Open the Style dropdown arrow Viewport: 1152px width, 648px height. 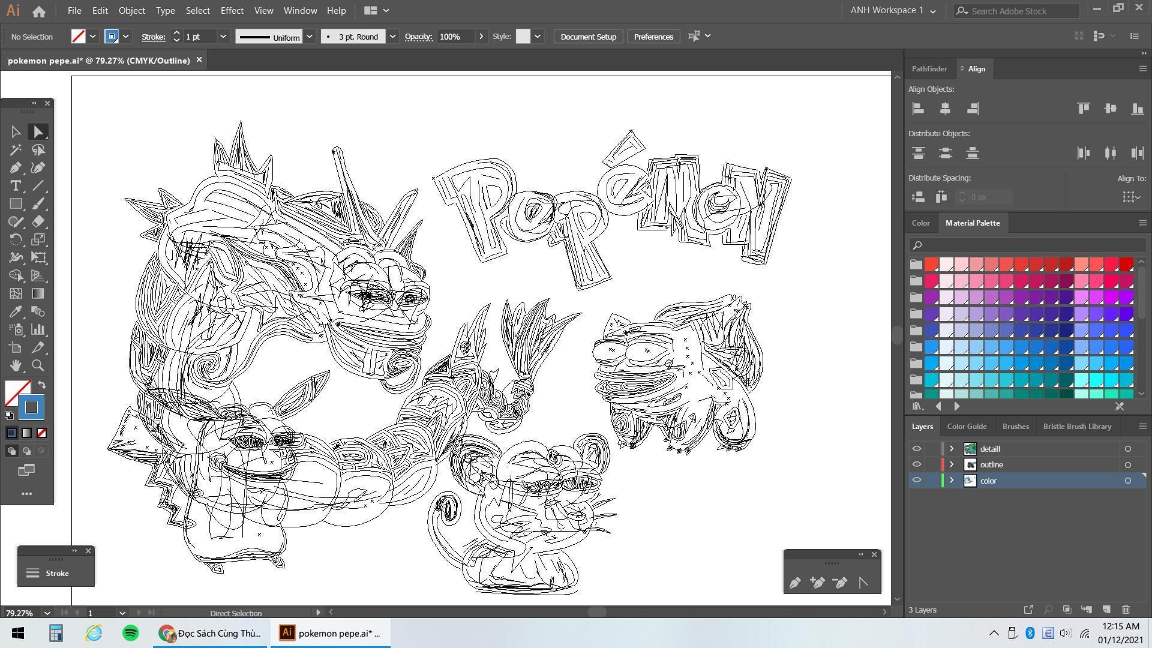[x=538, y=37]
